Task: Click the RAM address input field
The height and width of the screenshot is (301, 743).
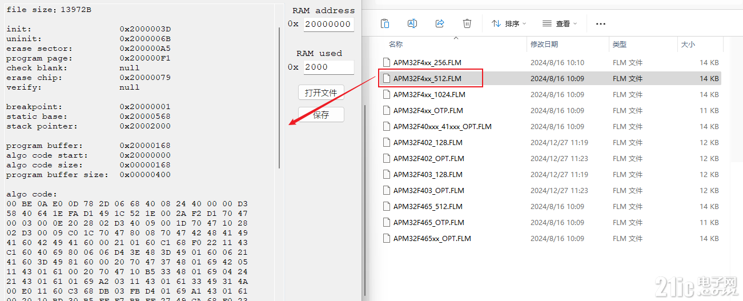Action: [x=328, y=24]
